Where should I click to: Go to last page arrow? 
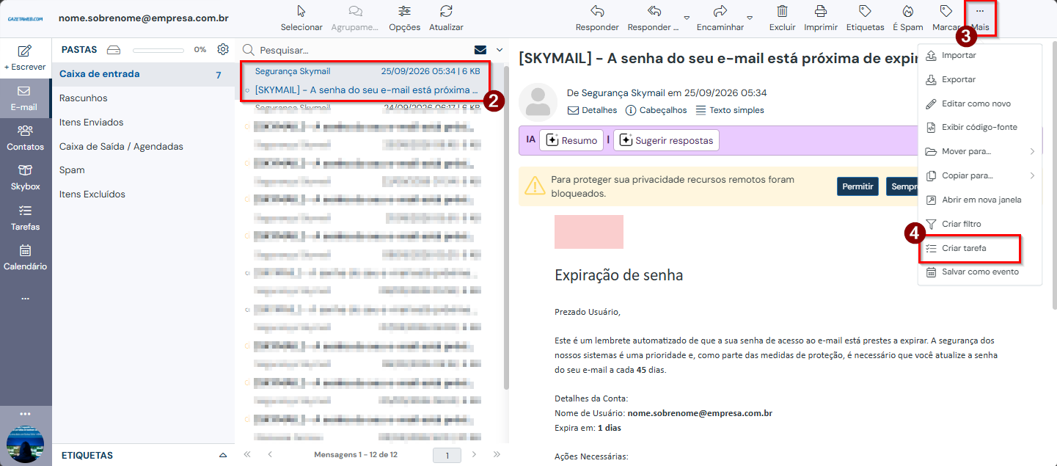[x=497, y=455]
